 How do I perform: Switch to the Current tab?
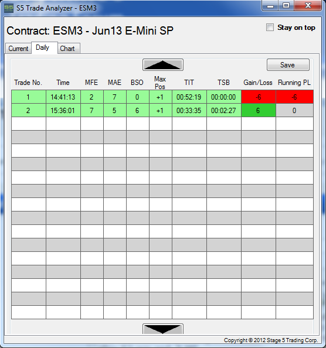point(18,48)
